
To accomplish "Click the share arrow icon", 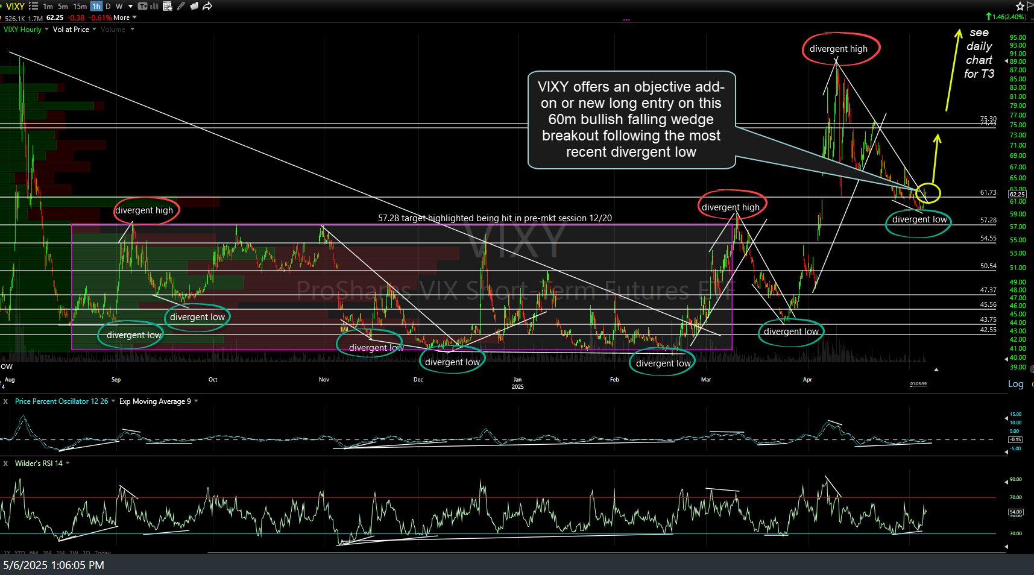I will click(207, 6).
